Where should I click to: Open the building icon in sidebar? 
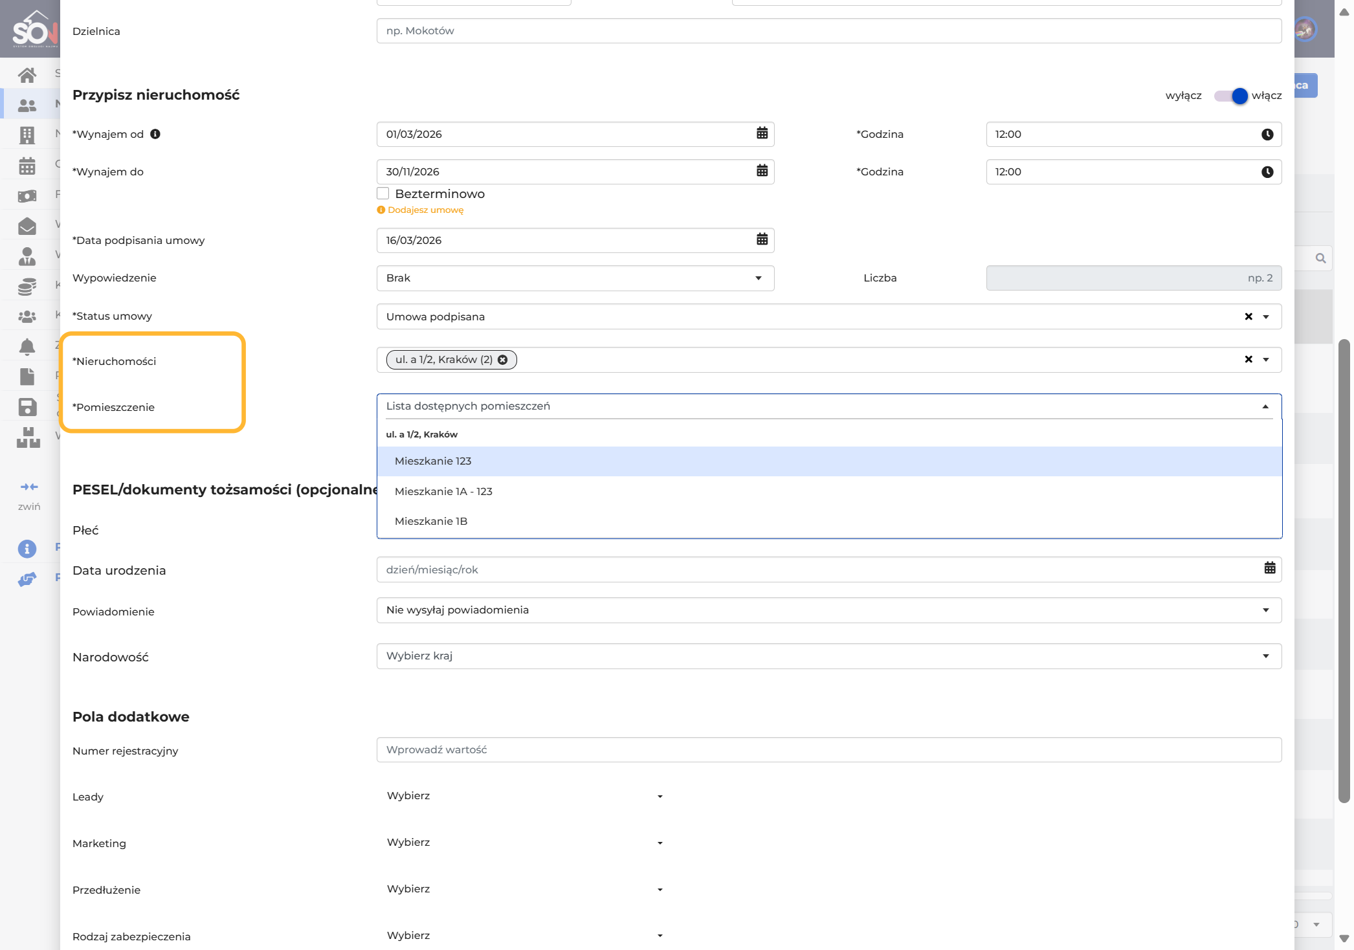(x=27, y=135)
